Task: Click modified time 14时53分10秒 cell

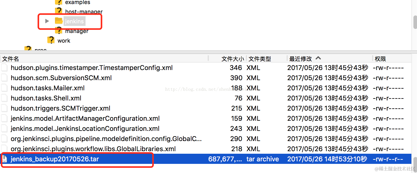Action: pyautogui.click(x=327, y=159)
